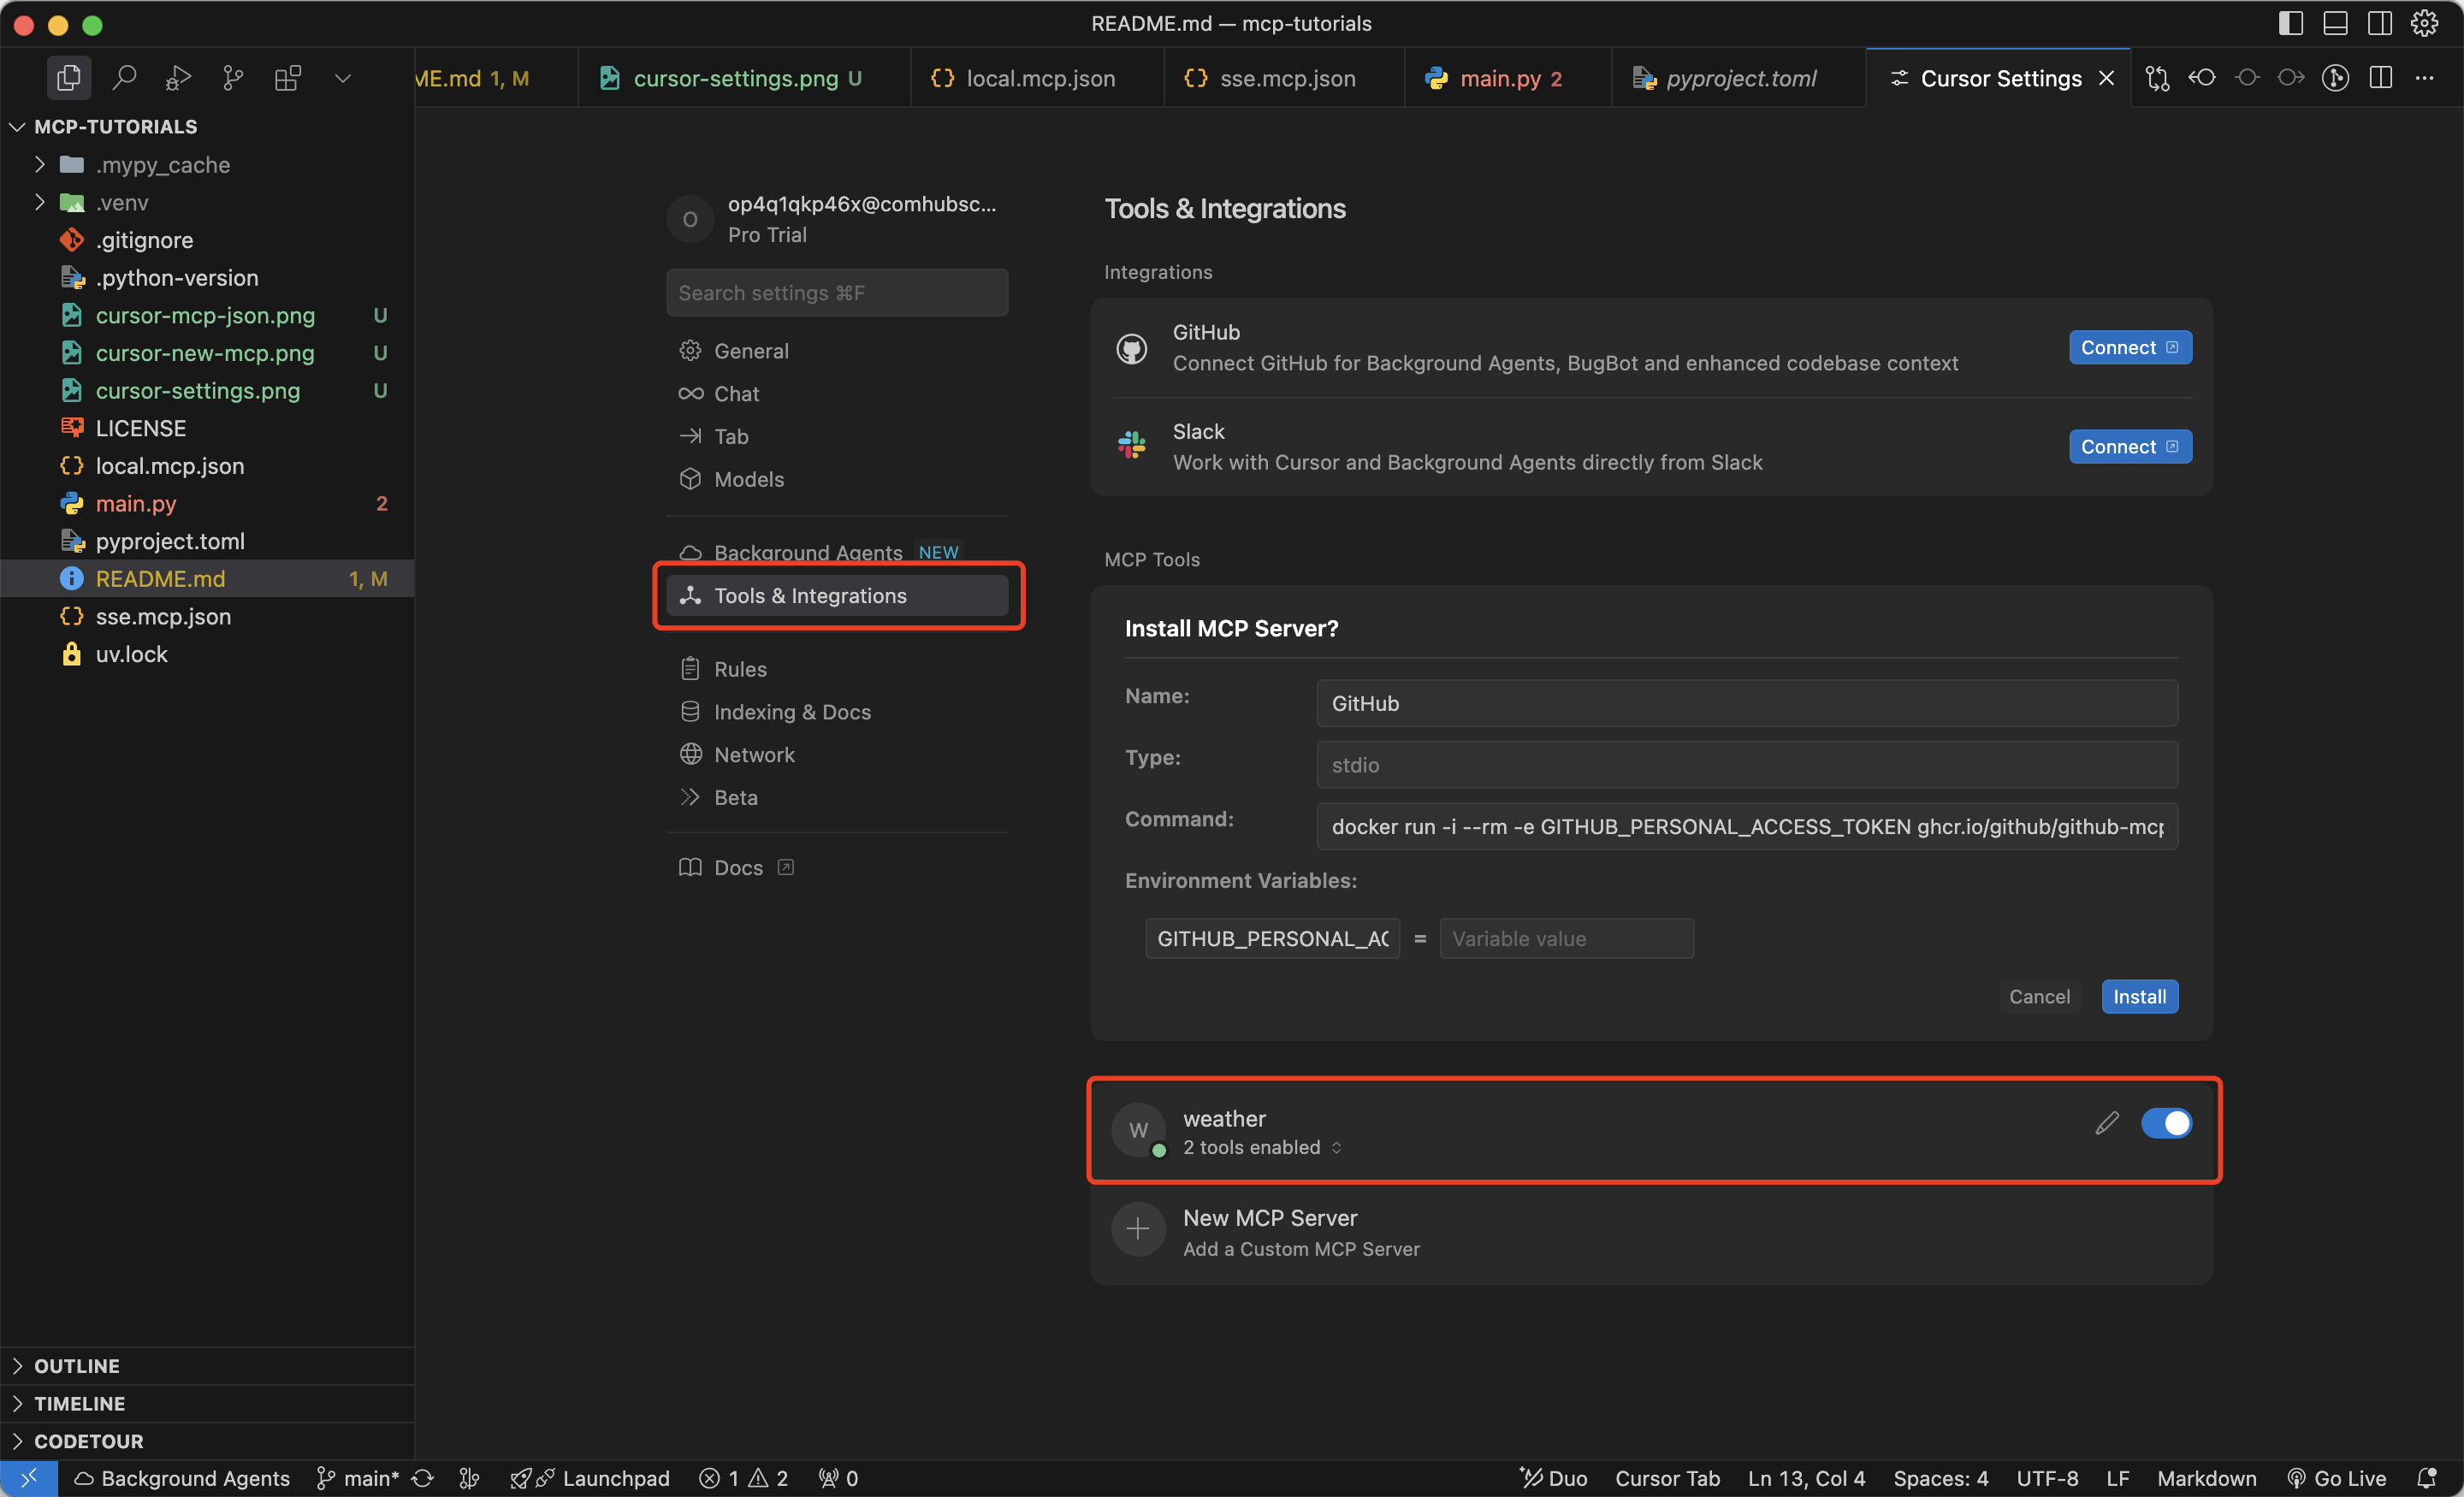Click the plus icon for New MCP Server
Viewport: 2464px width, 1497px height.
pyautogui.click(x=1138, y=1229)
